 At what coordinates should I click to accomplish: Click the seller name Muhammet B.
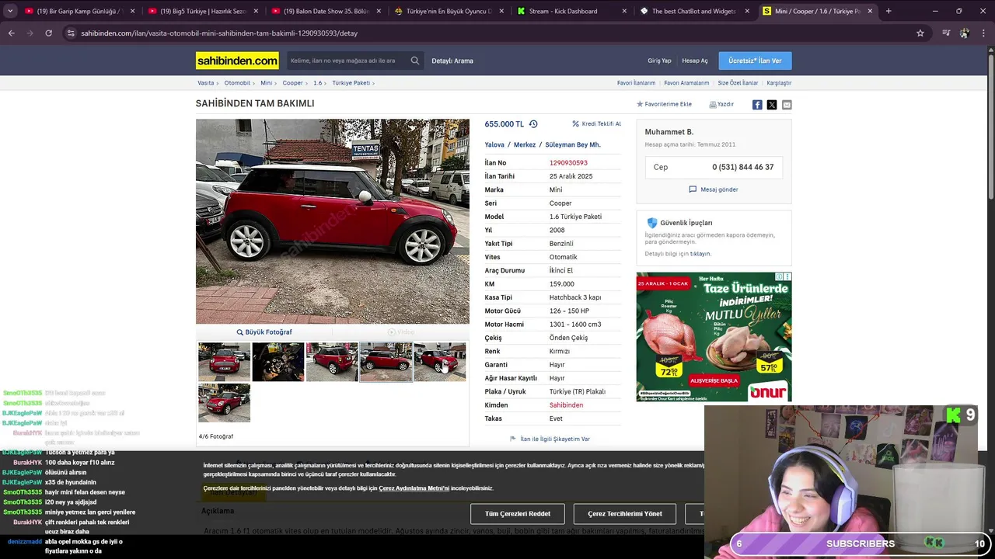pos(669,132)
